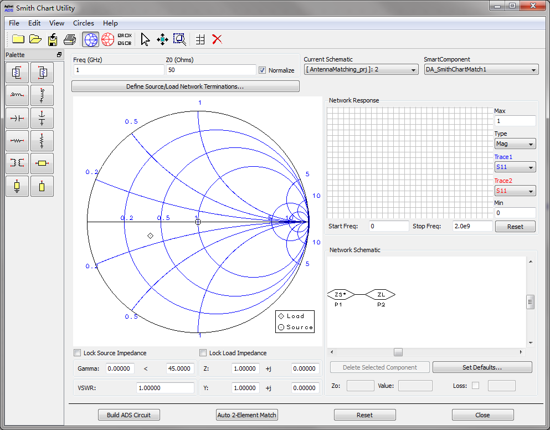Click Reset next to Auto 2-Element Match
Screen dimensions: 550x430
click(x=365, y=415)
